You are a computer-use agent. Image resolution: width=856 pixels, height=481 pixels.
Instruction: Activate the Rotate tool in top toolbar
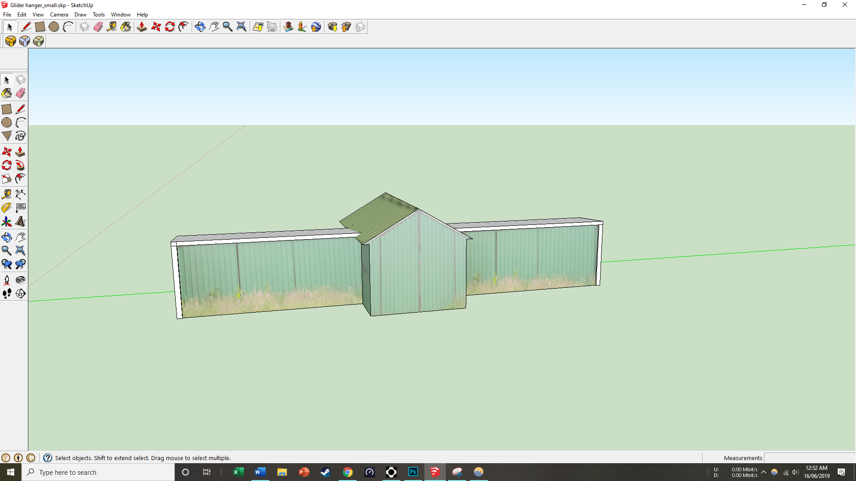click(170, 27)
